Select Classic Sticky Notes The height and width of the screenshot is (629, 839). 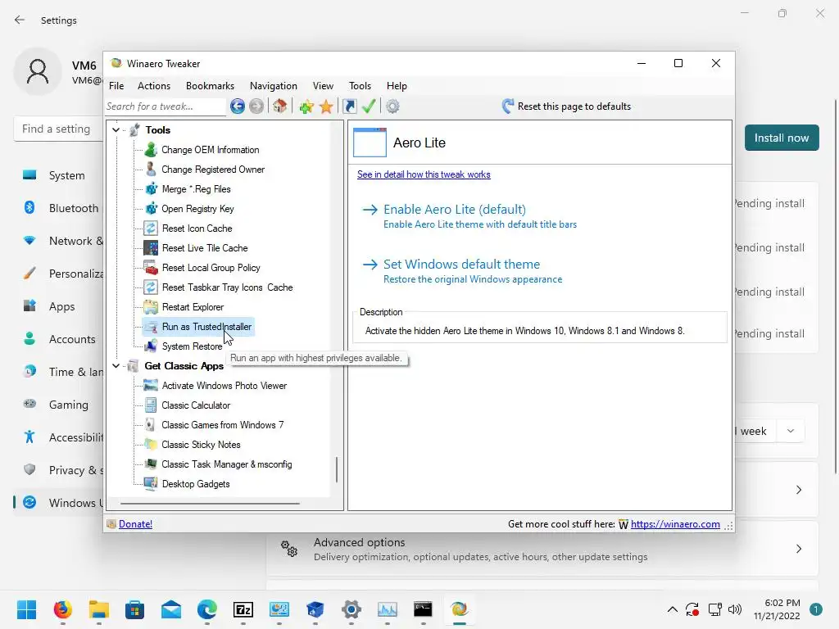coord(201,445)
